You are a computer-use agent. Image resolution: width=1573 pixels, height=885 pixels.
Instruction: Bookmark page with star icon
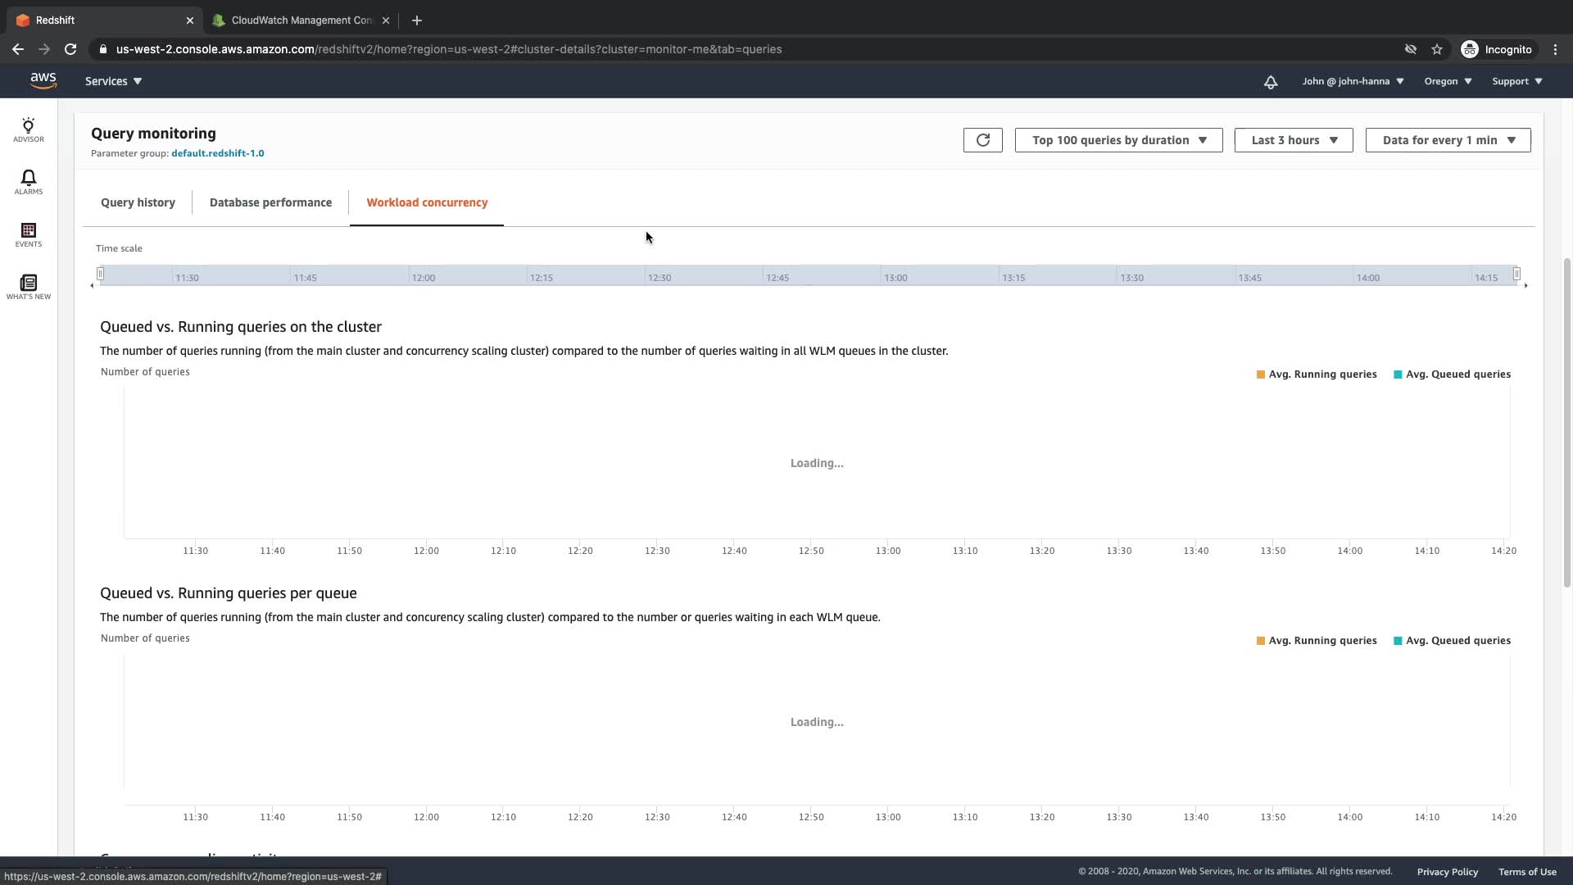pyautogui.click(x=1436, y=49)
